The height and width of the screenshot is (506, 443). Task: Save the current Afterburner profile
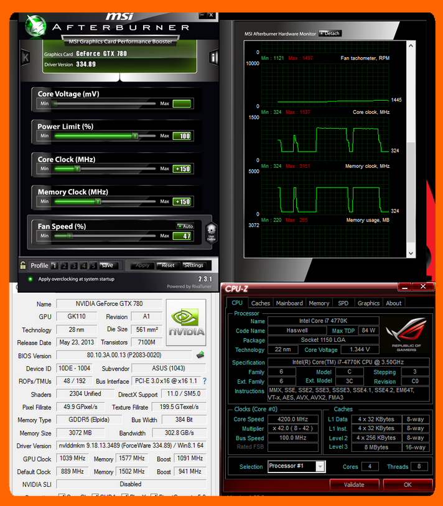pos(108,265)
